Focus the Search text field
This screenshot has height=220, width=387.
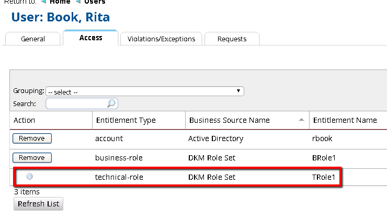pyautogui.click(x=77, y=103)
